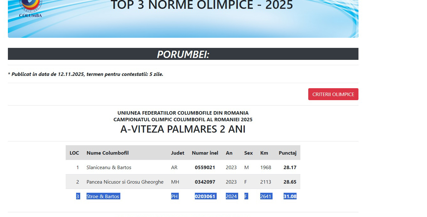
Task: Click ring number 0203061
Action: (x=205, y=196)
